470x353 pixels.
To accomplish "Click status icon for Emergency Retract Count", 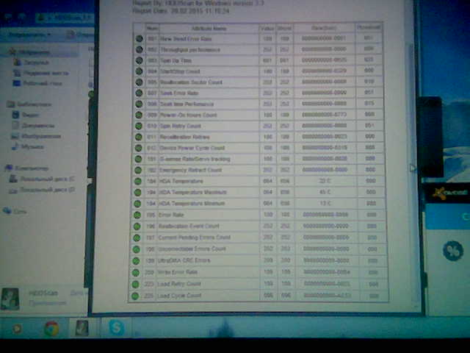I will pos(138,170).
